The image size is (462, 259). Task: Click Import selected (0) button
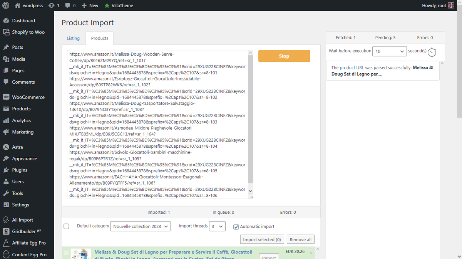262,239
